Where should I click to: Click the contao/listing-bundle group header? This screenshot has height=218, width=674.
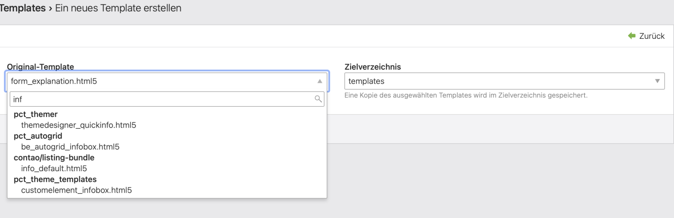click(x=54, y=158)
